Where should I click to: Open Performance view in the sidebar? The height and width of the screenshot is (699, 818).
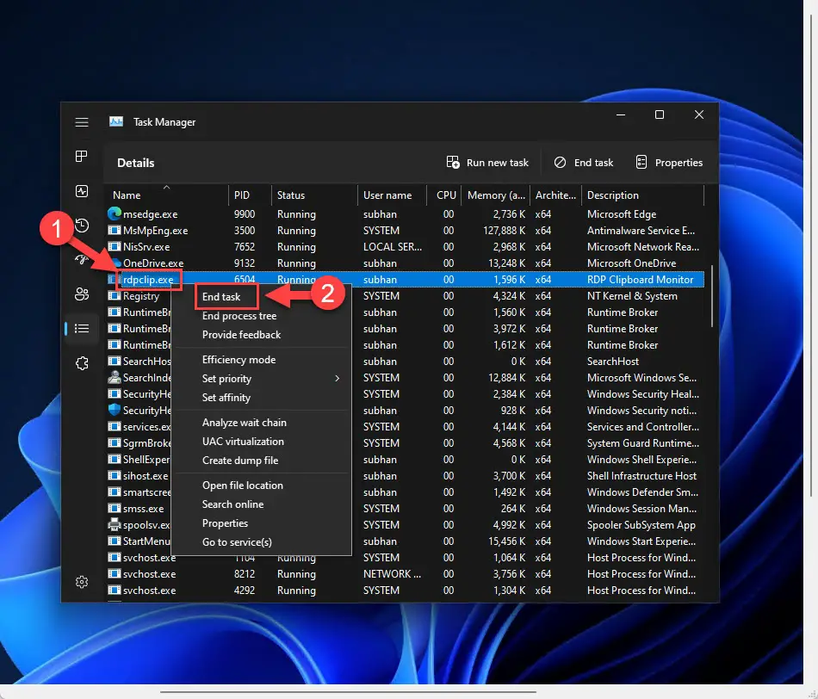pos(82,191)
